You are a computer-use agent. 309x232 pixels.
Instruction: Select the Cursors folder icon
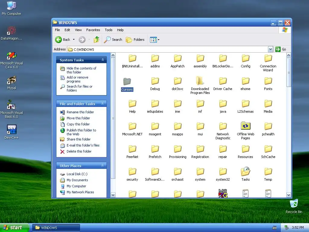(x=127, y=82)
